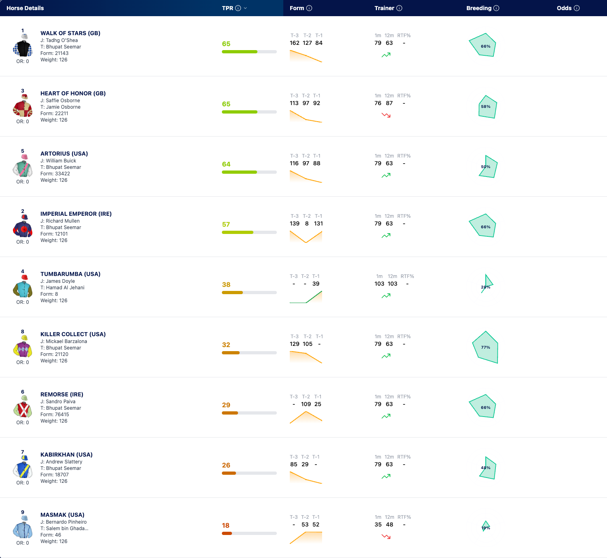
Task: Click Walk Of Stars jockey silks icon
Action: 23,46
